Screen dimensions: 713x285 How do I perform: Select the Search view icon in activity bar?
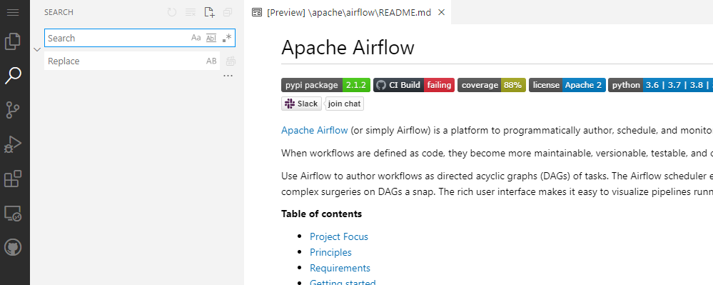pos(13,76)
